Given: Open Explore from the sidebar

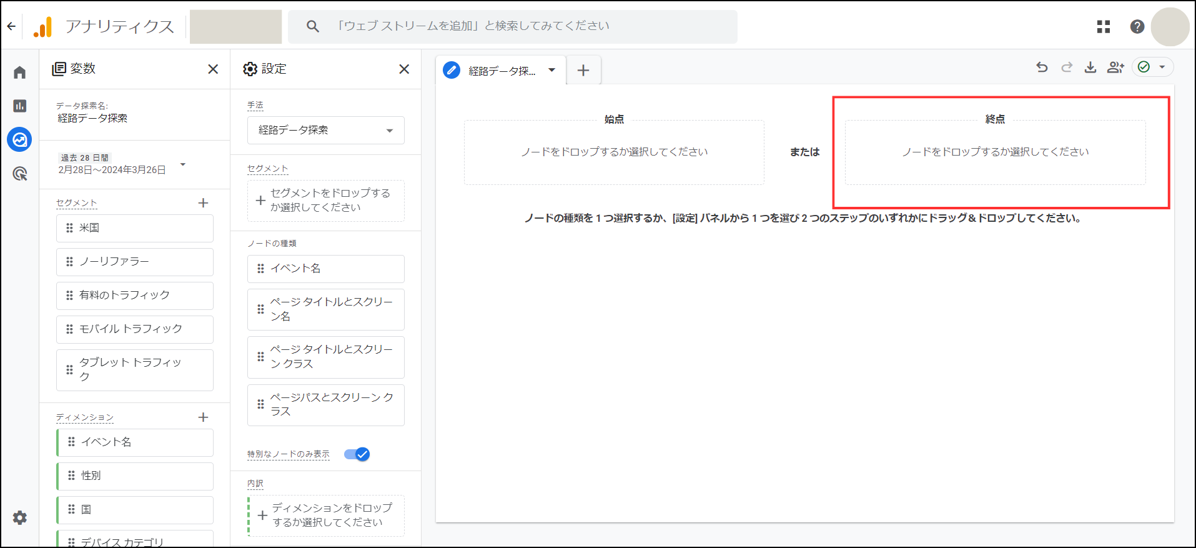Looking at the screenshot, I should tap(20, 139).
